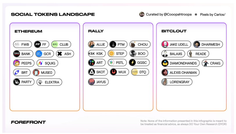Select the GGSC lightning bolt icon
236x134 pixels.
click(x=133, y=63)
